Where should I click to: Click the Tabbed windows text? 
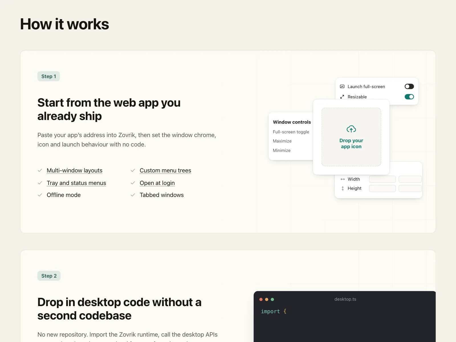point(162,195)
